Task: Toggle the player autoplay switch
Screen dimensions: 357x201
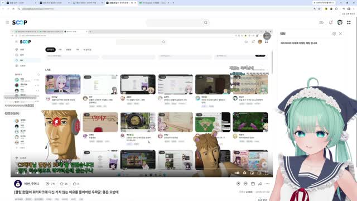Action: tap(237, 173)
